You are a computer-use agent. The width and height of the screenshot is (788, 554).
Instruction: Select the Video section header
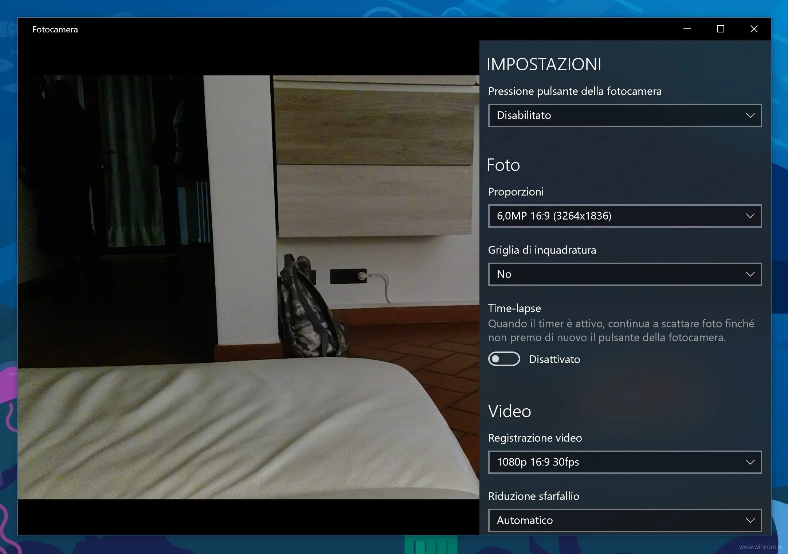tap(509, 411)
